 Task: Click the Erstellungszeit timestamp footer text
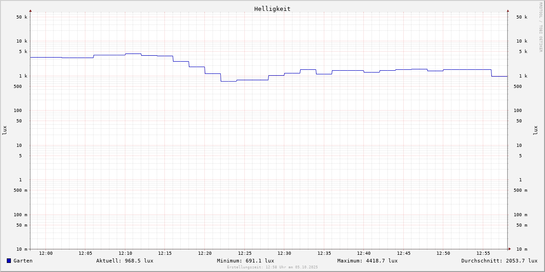(x=272, y=267)
